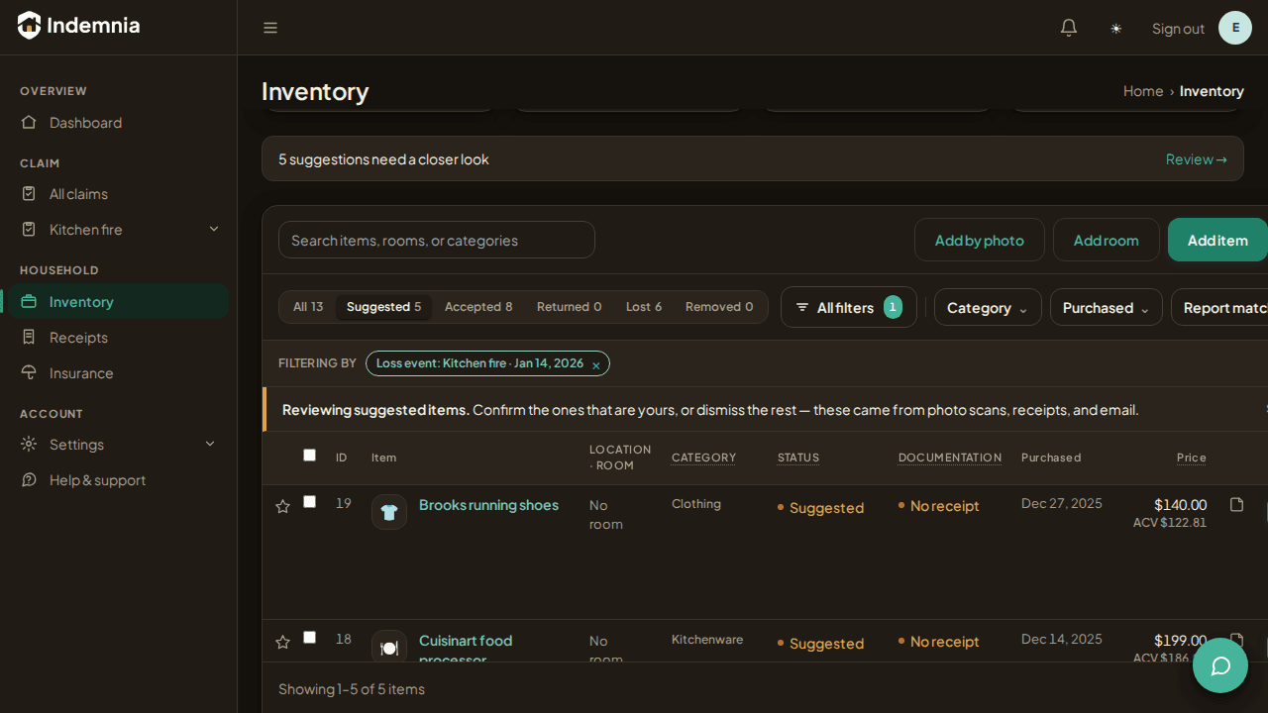Select all items with header checkbox
This screenshot has height=713, width=1268.
[x=309, y=456]
